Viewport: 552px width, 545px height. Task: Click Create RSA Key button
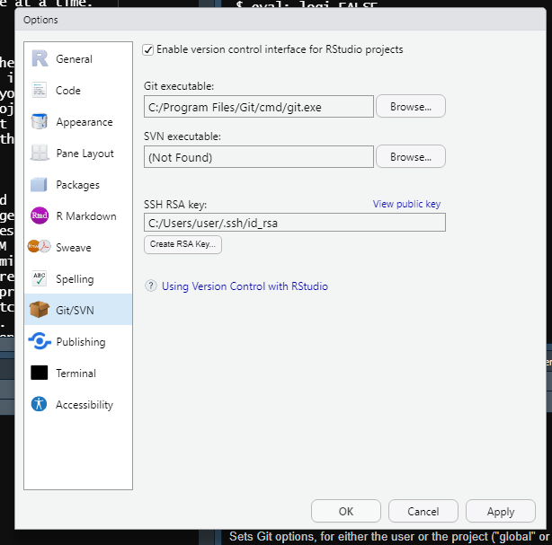click(x=183, y=244)
